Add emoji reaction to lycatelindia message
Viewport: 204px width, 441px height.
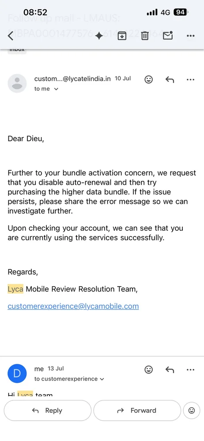click(148, 79)
